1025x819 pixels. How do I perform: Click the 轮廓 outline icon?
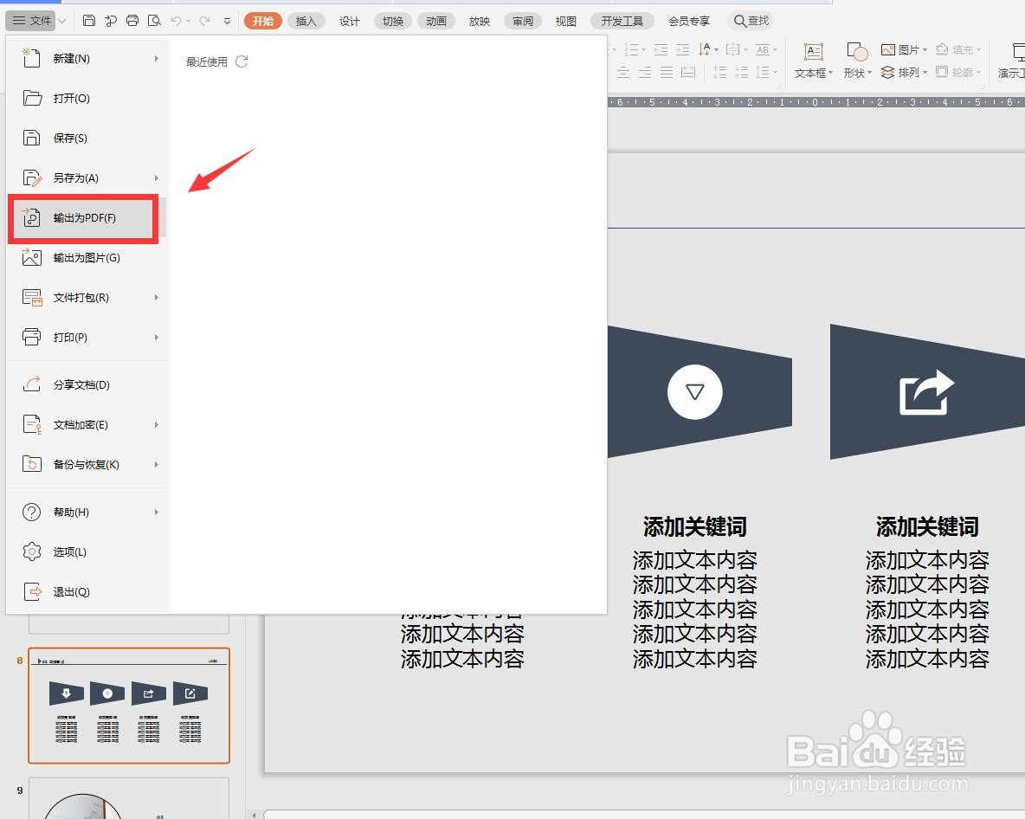pyautogui.click(x=942, y=72)
